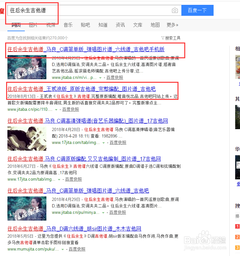Click thumbnail beside www.jitaba.cn/pu/minya result

27,208
